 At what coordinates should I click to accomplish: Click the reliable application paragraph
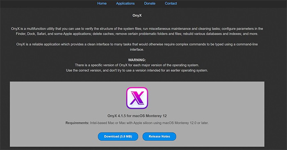click(x=137, y=47)
